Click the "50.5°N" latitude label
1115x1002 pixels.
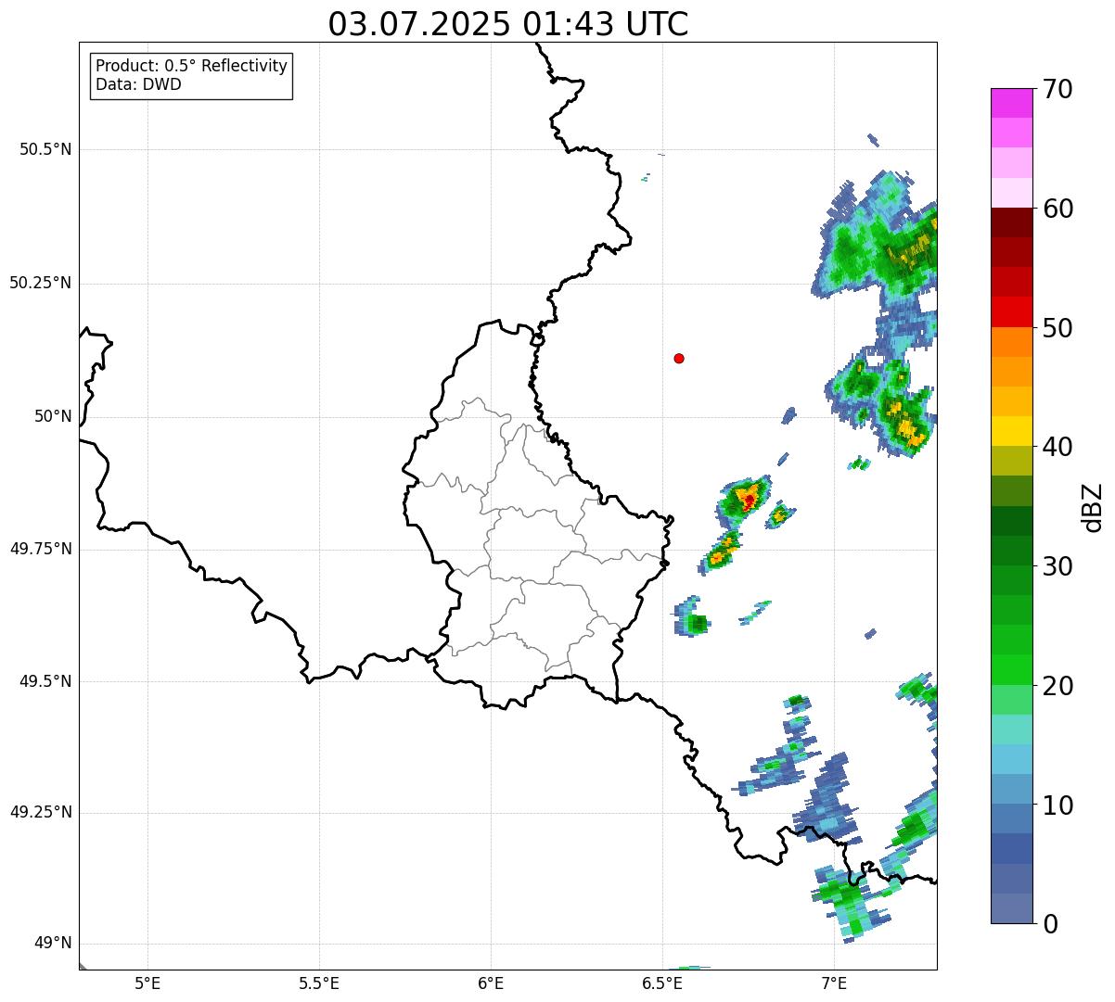45,149
